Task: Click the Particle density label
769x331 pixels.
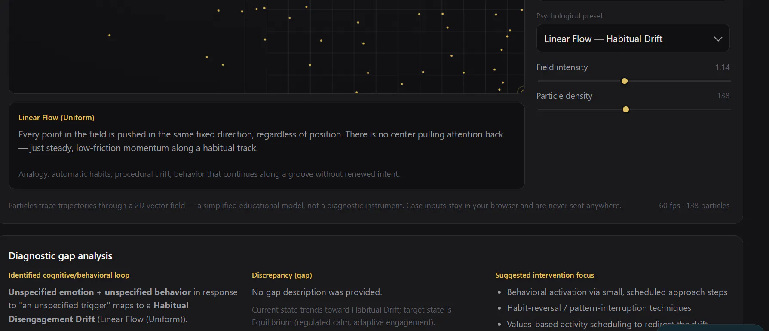Action: pos(564,96)
